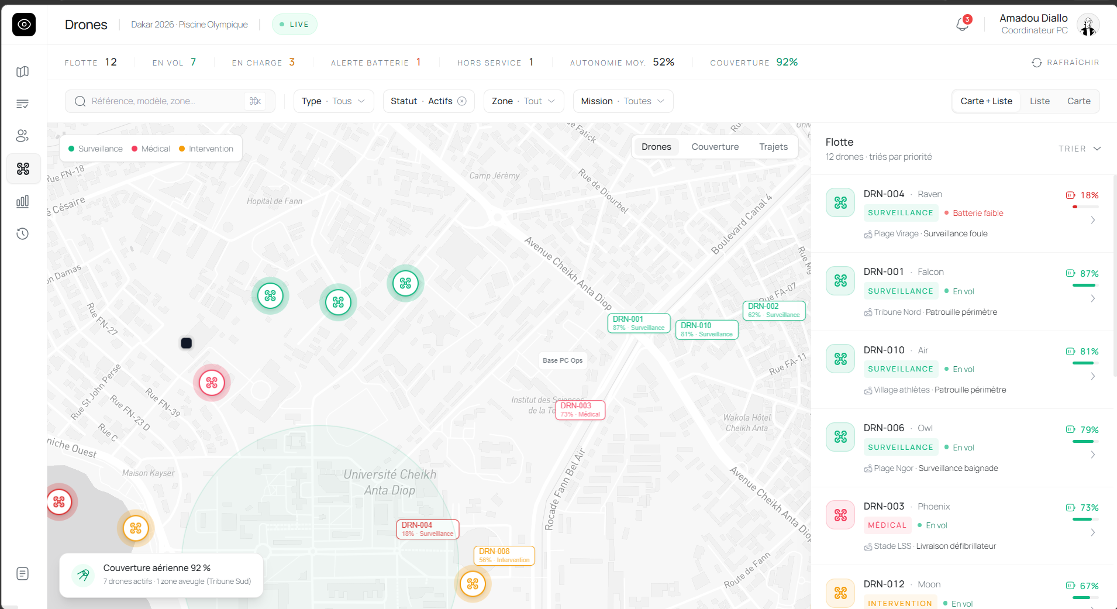Image resolution: width=1117 pixels, height=609 pixels.
Task: Open the statistics bar chart icon
Action: pos(23,201)
